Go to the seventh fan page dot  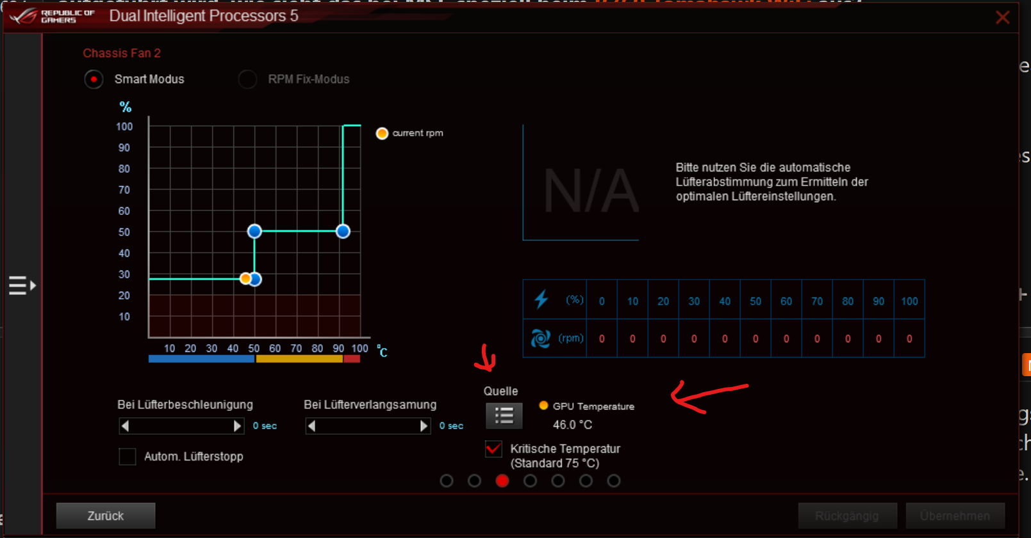coord(614,480)
